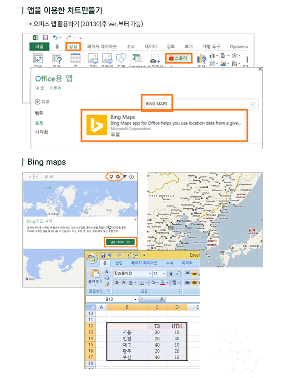Click the fill color bucket
The width and height of the screenshot is (285, 378).
point(153,283)
